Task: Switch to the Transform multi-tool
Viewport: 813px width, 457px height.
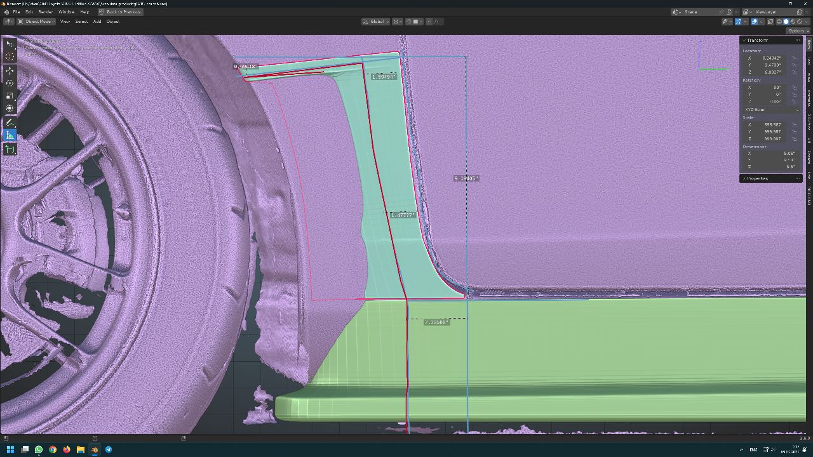Action: (x=10, y=109)
